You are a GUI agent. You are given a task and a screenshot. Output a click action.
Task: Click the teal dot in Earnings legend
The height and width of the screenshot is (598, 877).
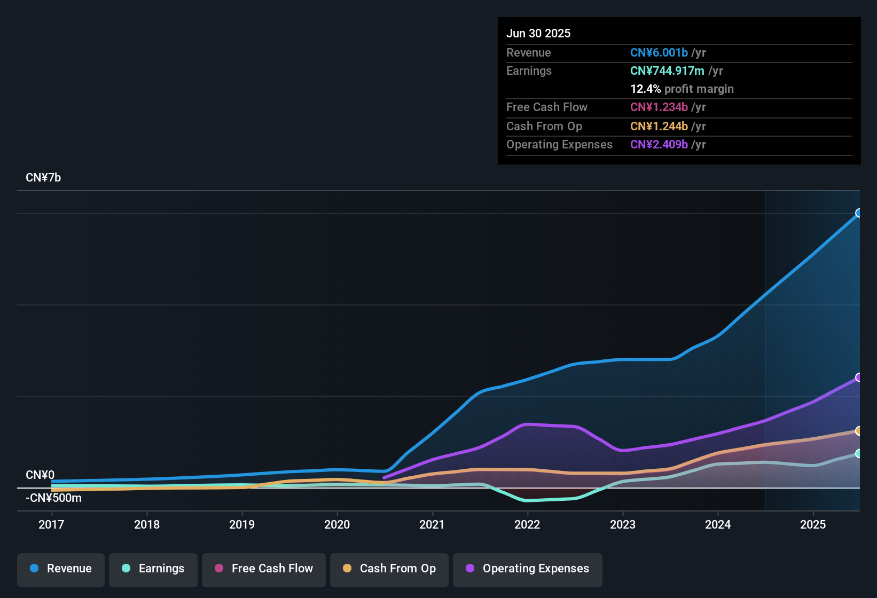126,568
